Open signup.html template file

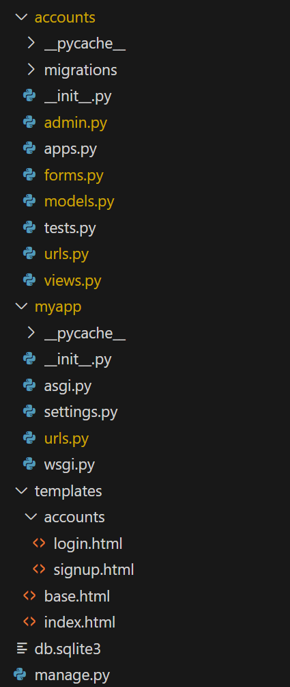93,570
